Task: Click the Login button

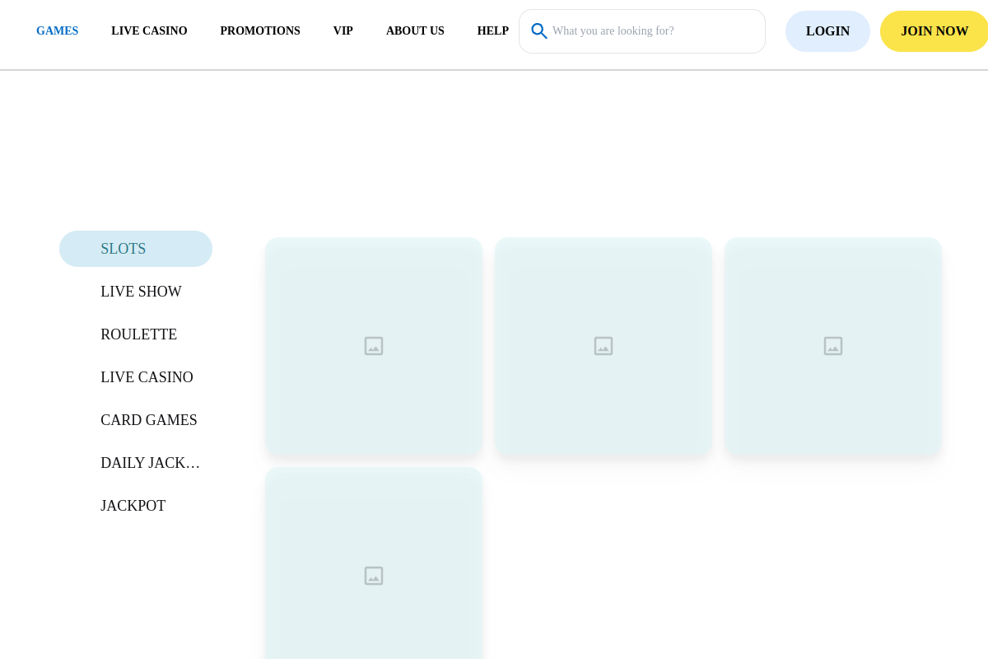Action: (827, 31)
